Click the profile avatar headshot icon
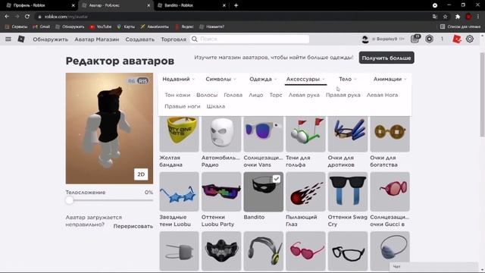This screenshot has width=485, height=273. pyautogui.click(x=365, y=39)
